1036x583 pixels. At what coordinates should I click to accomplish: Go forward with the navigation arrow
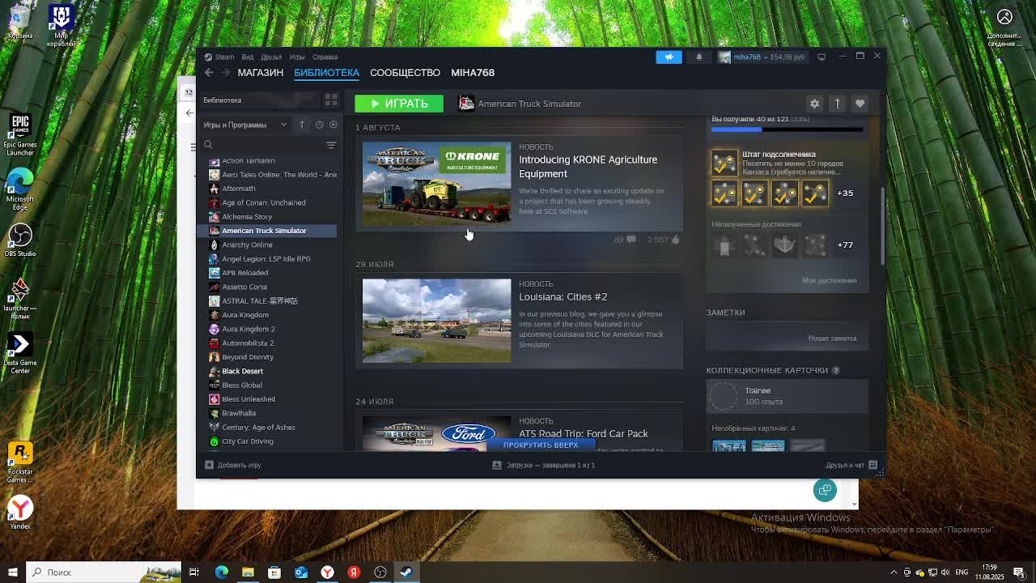[226, 73]
